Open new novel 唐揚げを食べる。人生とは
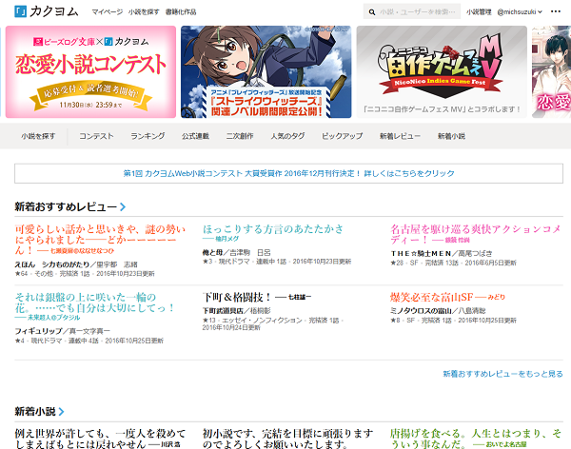571x449 pixels. click(x=476, y=439)
